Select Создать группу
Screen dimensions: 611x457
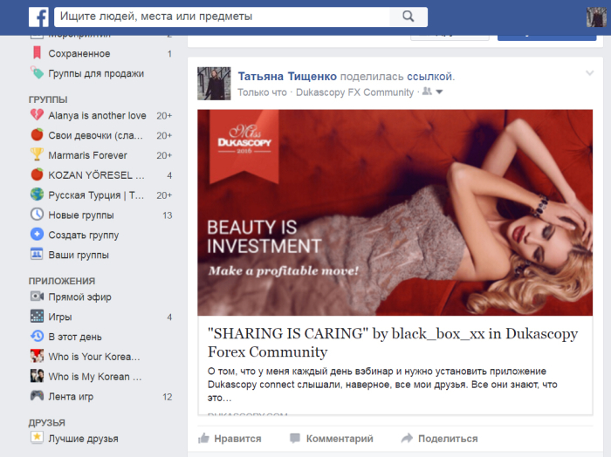84,235
